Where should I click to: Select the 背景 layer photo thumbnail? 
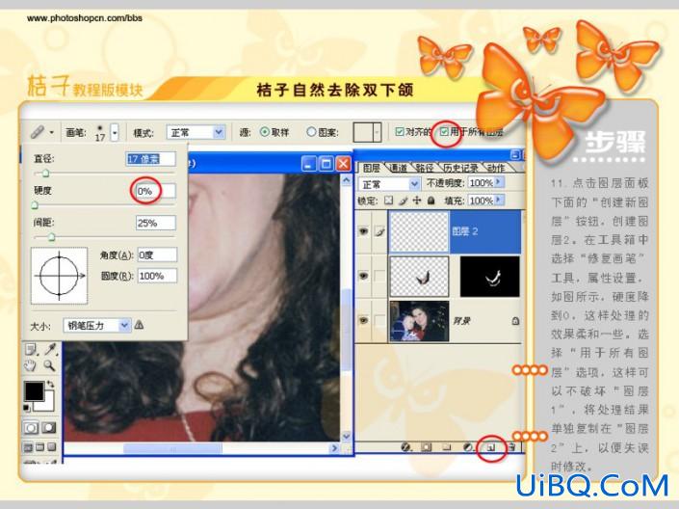(419, 321)
